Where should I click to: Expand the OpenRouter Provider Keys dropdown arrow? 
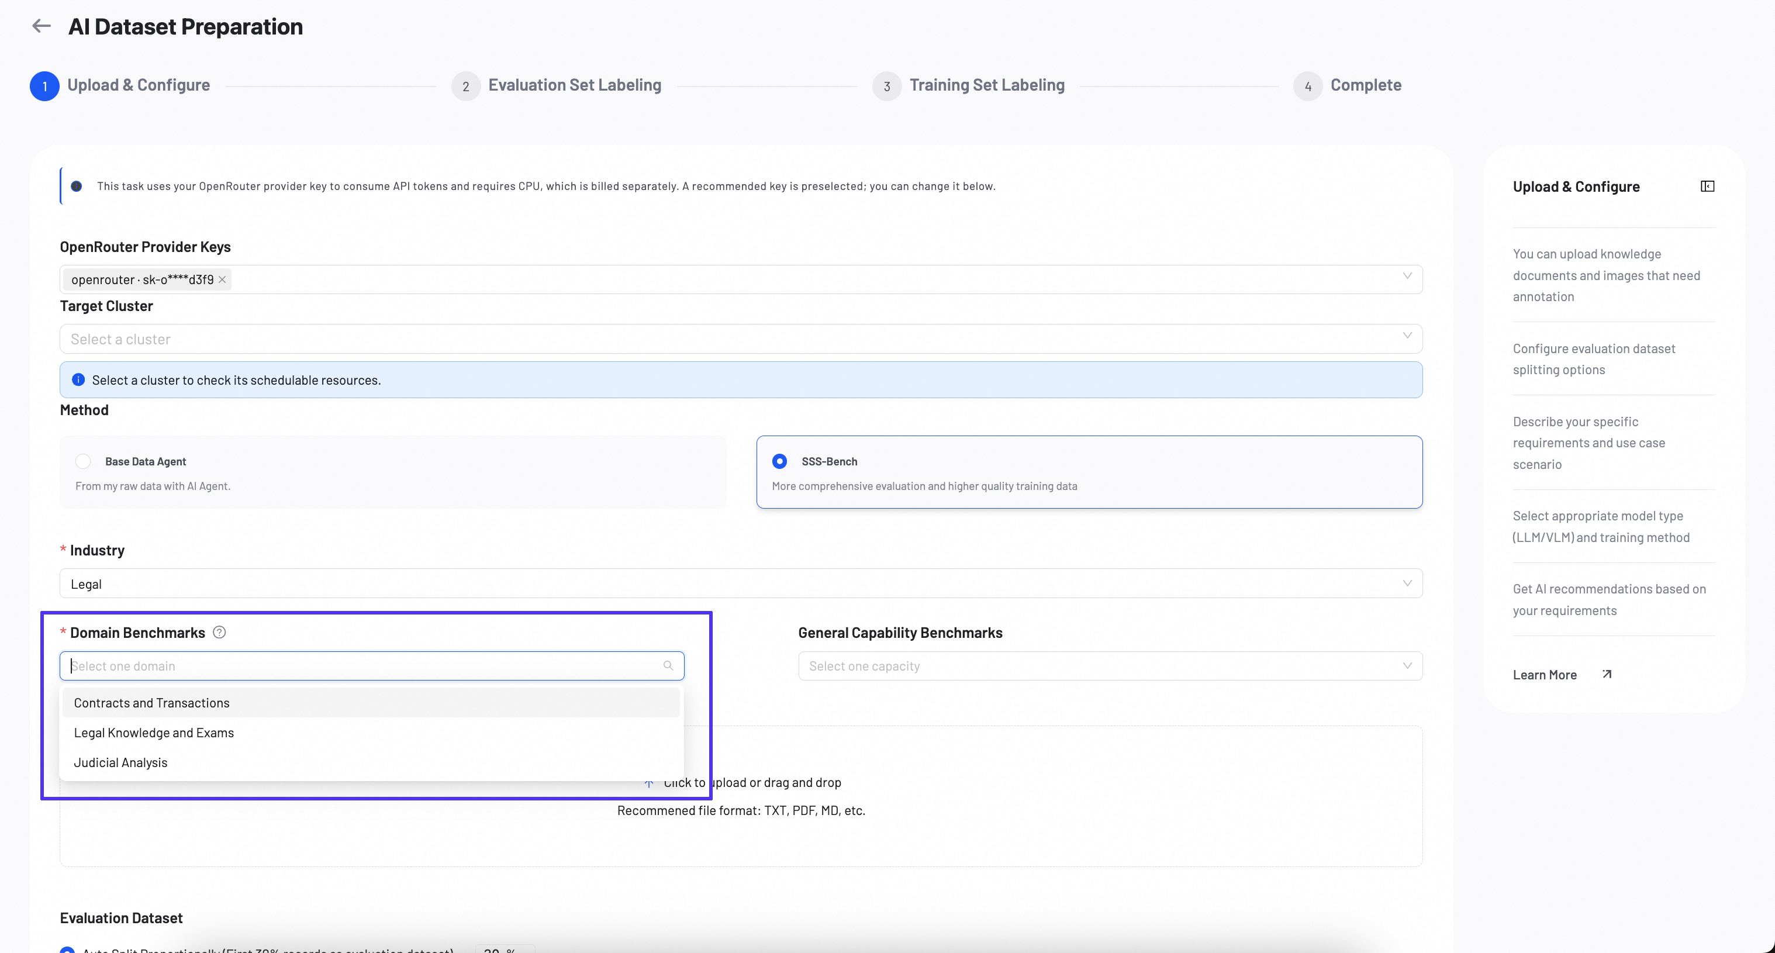1407,277
